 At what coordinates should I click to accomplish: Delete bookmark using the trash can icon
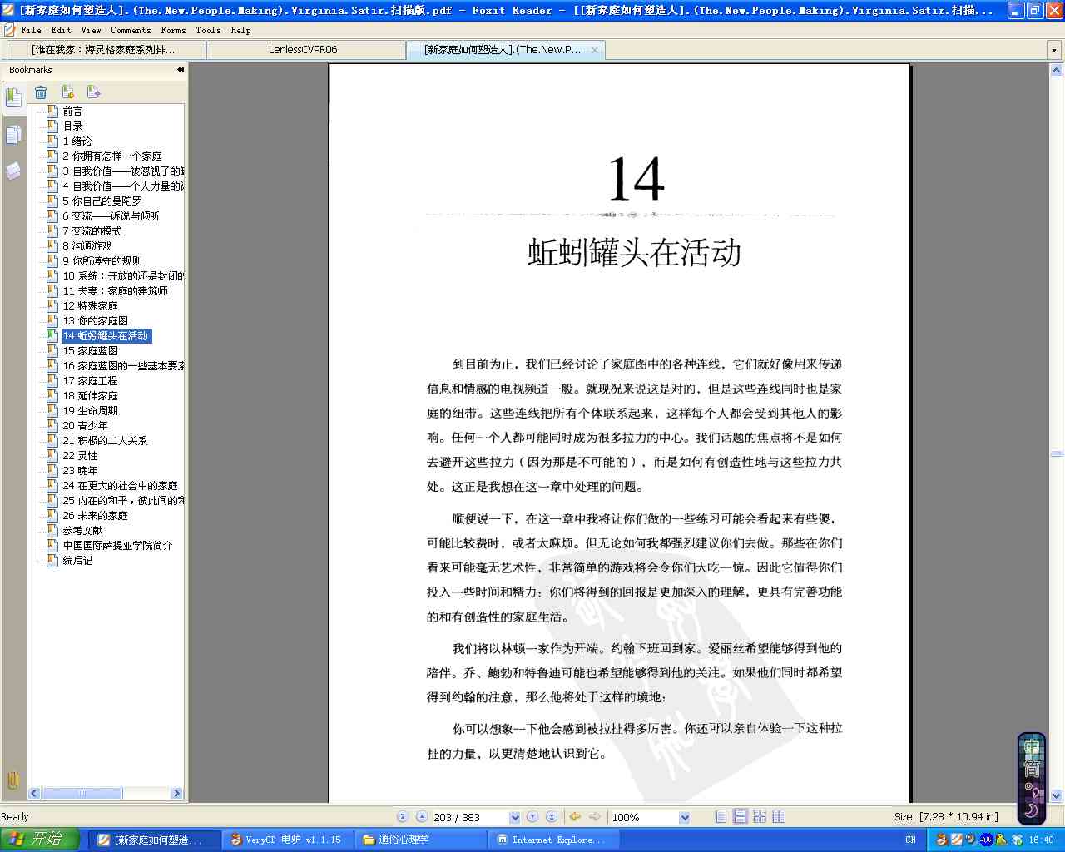click(41, 92)
